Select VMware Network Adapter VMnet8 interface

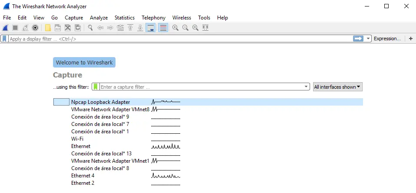208,109
